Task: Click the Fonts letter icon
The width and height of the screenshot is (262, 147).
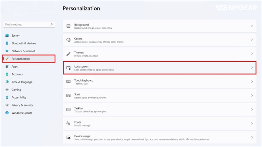Action: pos(68,123)
